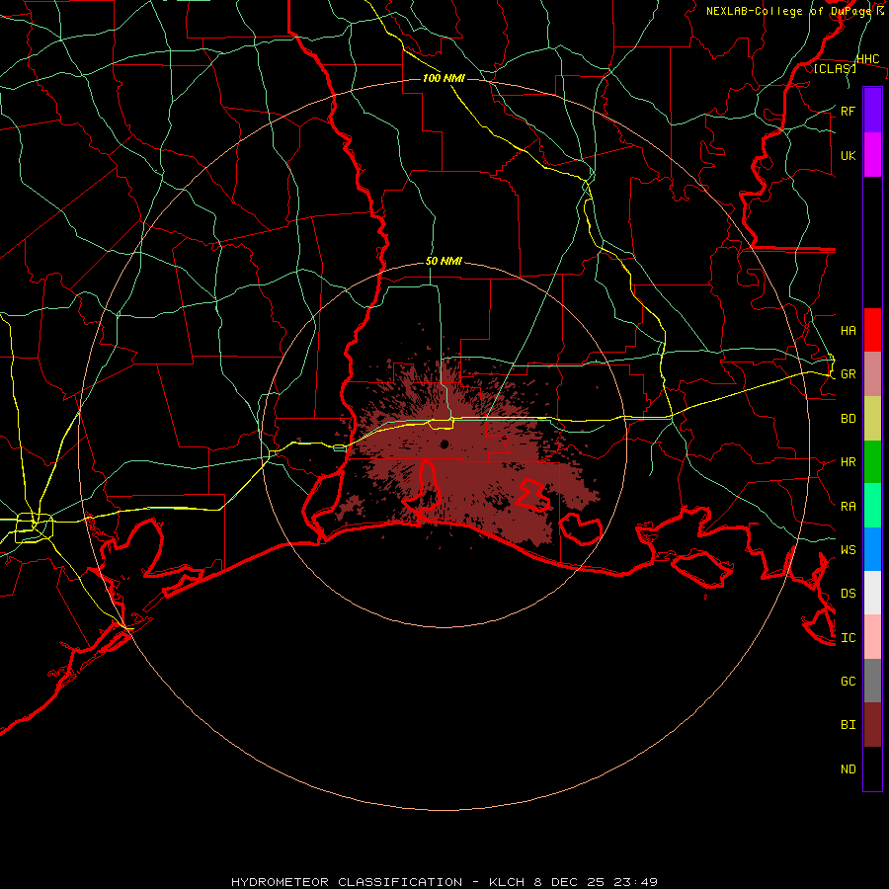
Task: Click the RF legend label
Action: point(848,111)
